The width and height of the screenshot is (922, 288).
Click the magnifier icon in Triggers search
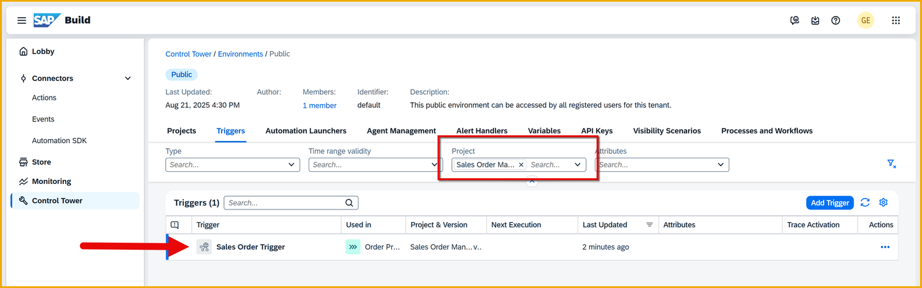(x=350, y=203)
